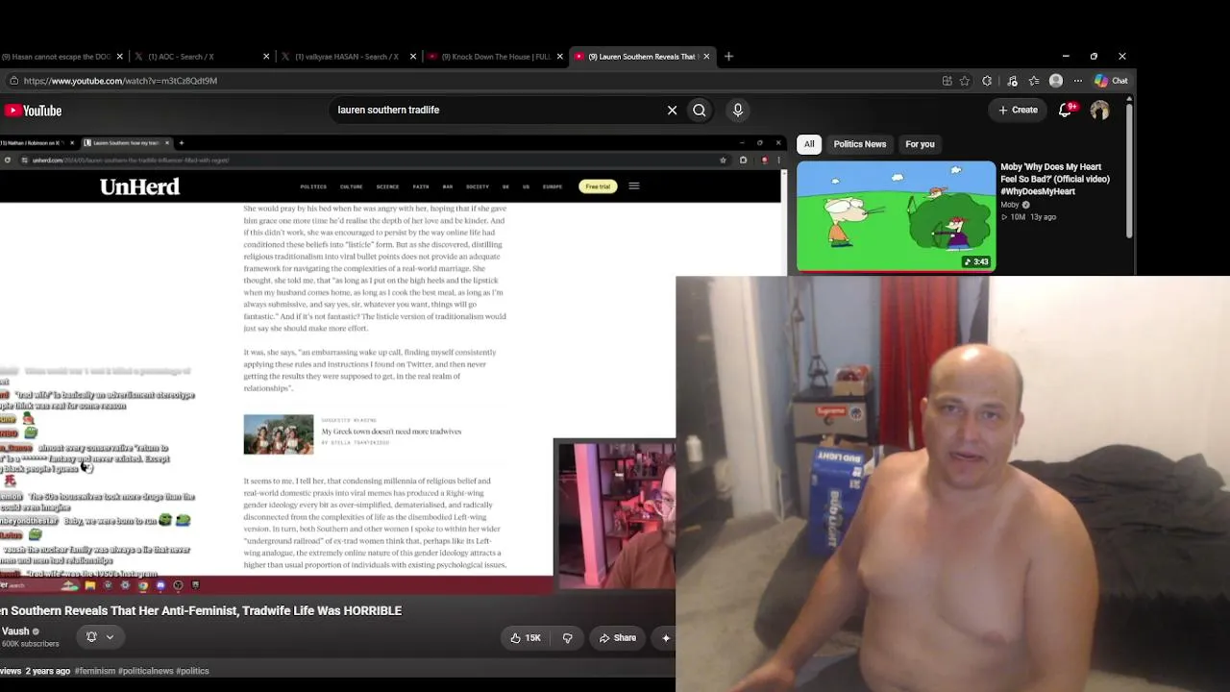The width and height of the screenshot is (1230, 692).
Task: Click the UnHerd logo in the video
Action: 139,186
